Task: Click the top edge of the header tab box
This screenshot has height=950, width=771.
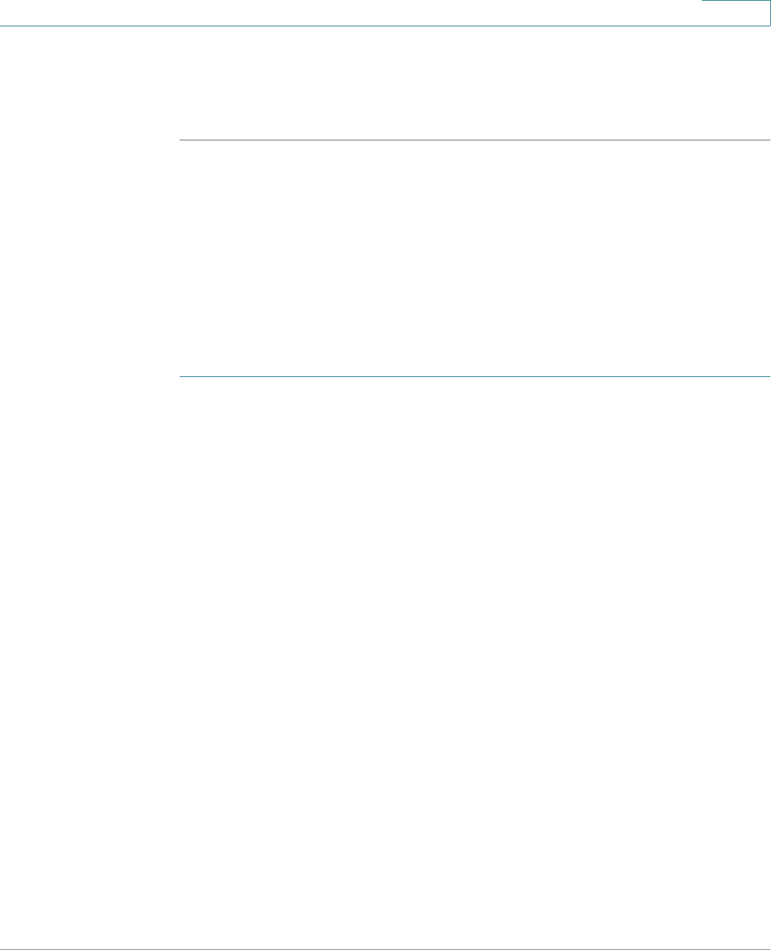Action: [735, 1]
